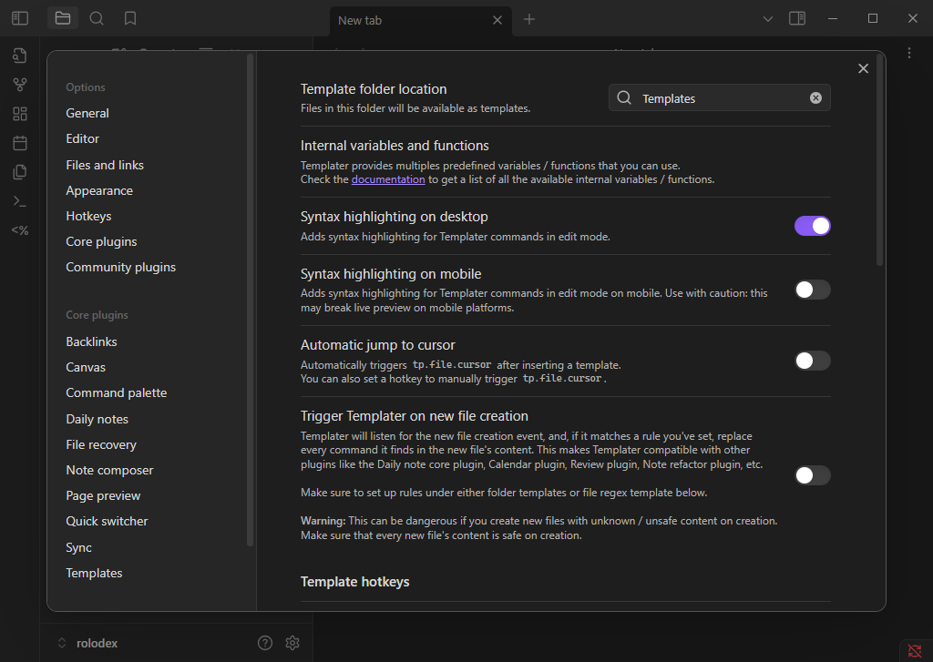The image size is (933, 662).
Task: Open Community plugins settings
Action: (x=121, y=267)
